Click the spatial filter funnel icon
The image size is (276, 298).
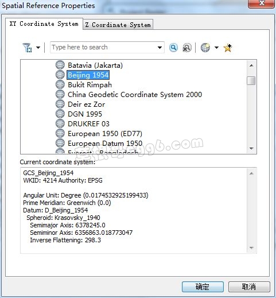coord(27,48)
